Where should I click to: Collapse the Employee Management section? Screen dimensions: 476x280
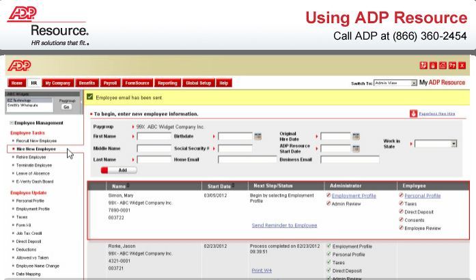pyautogui.click(x=12, y=123)
